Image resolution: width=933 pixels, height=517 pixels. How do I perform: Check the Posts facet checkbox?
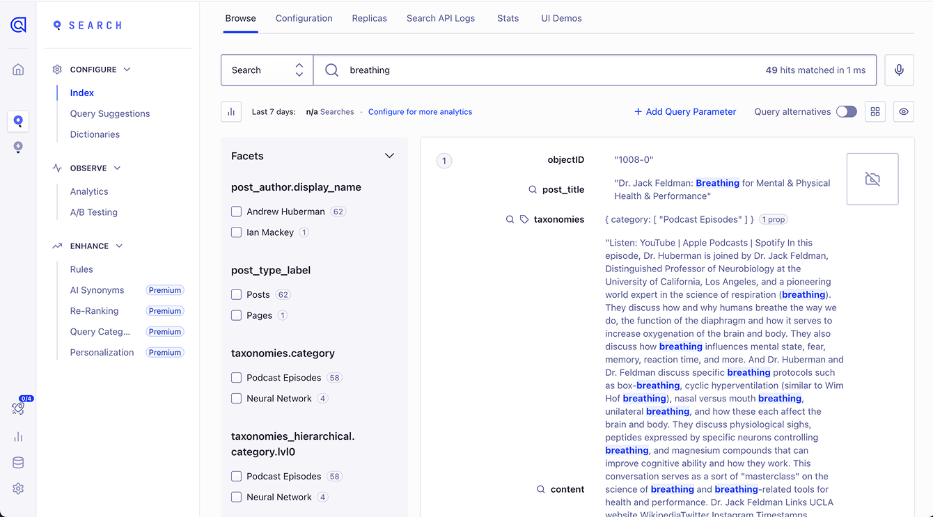point(237,294)
